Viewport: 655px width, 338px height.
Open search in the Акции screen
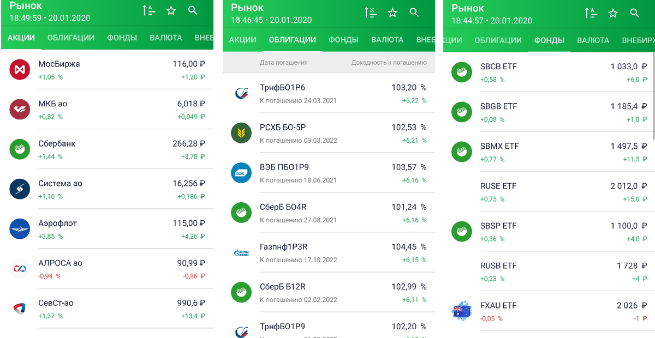pyautogui.click(x=193, y=10)
